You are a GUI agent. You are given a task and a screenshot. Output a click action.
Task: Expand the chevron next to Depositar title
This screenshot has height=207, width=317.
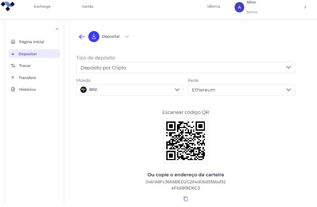(127, 37)
